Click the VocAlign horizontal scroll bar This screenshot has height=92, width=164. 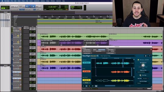[110, 86]
